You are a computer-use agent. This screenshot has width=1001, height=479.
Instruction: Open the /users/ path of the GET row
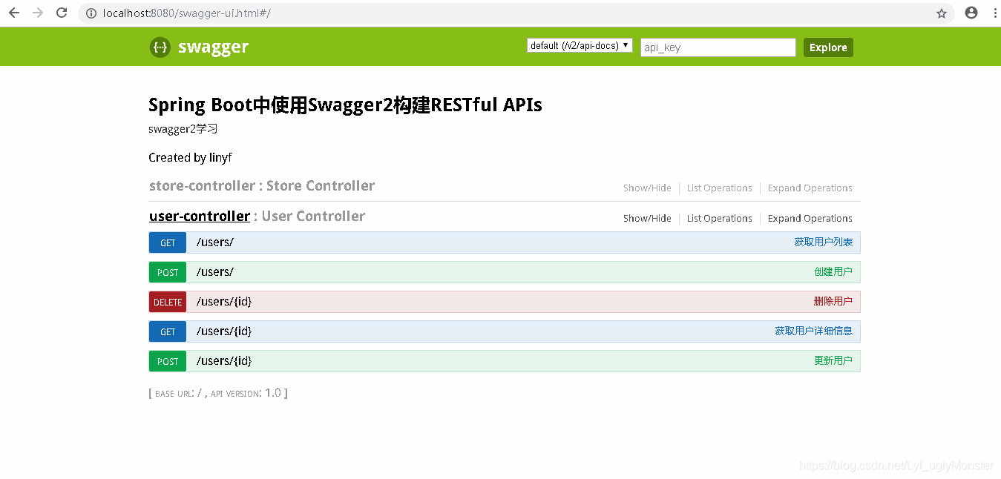click(x=215, y=242)
